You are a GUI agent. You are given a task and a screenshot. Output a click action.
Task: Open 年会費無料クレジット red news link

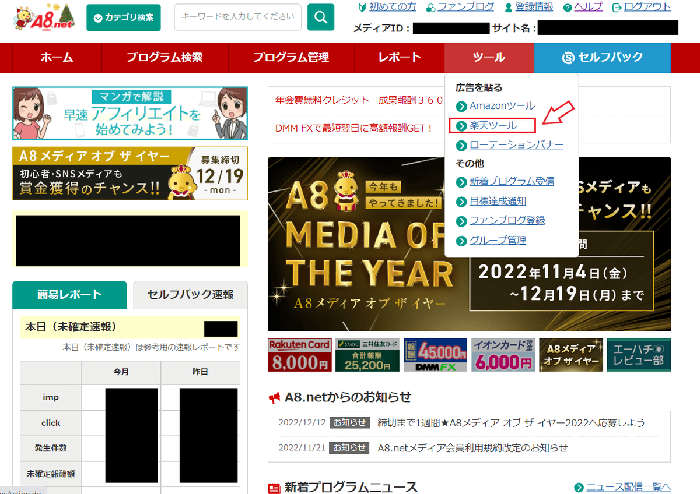[x=359, y=100]
